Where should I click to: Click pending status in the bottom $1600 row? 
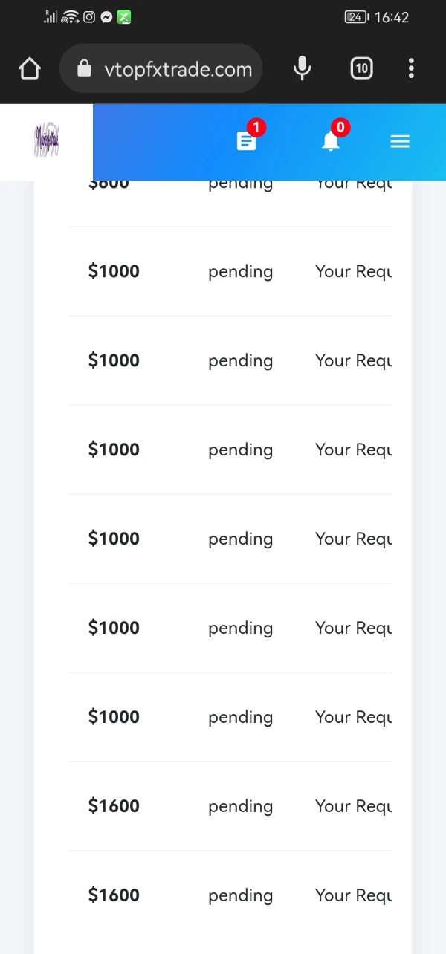[240, 895]
